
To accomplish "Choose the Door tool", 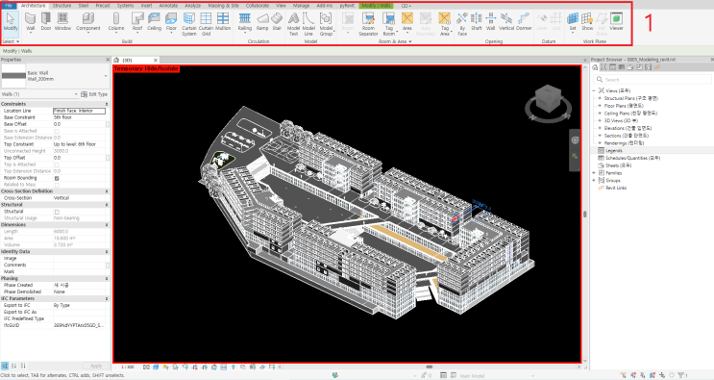I will pos(46,21).
